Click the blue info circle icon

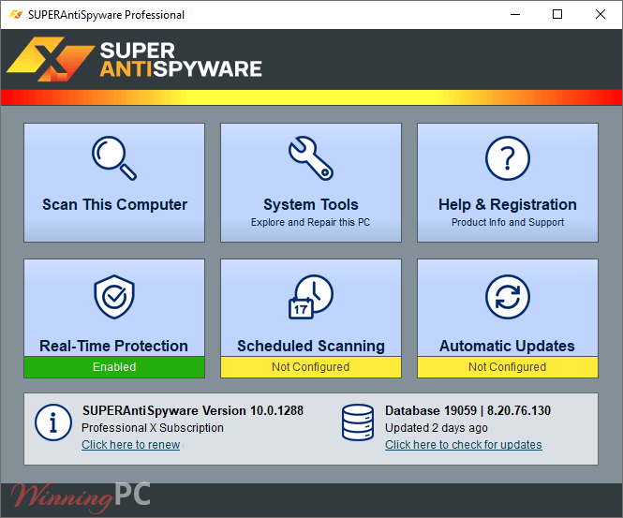coord(52,422)
